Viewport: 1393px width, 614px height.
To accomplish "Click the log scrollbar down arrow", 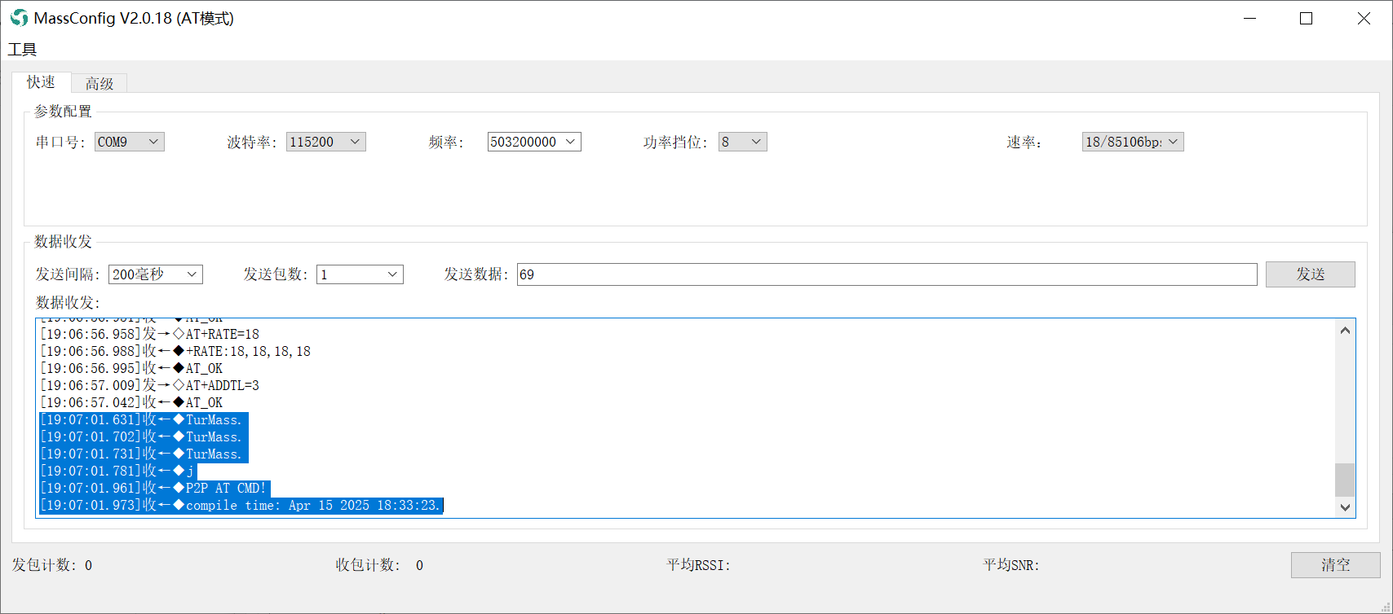I will click(x=1345, y=507).
